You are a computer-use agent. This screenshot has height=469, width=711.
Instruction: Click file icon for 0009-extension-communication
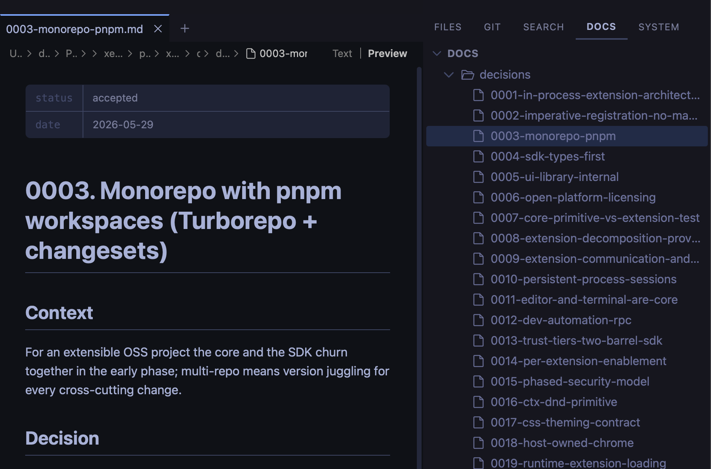pyautogui.click(x=478, y=259)
